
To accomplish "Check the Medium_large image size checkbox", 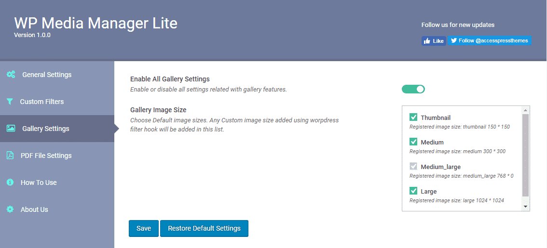I will point(413,167).
